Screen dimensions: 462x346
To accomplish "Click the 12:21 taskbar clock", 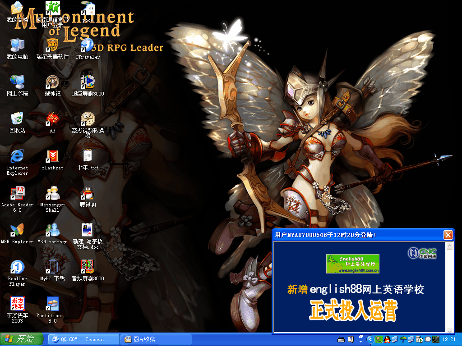I will [449, 339].
